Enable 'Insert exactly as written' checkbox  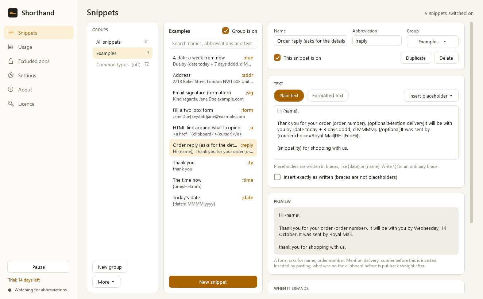(277, 177)
